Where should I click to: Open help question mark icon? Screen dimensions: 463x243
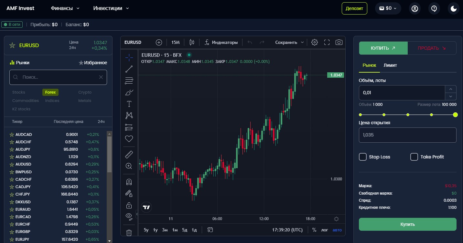coord(434,8)
